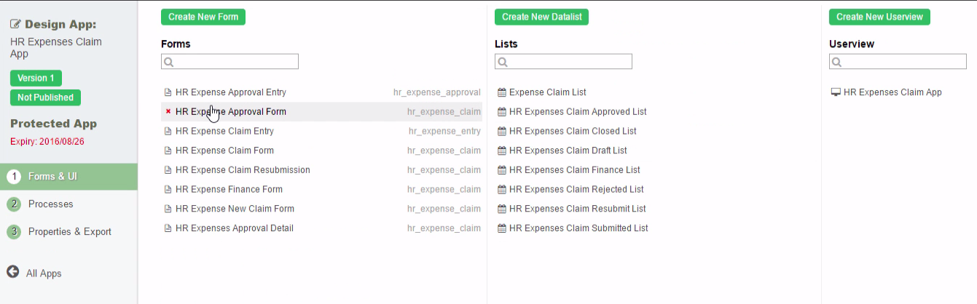Viewport: 977px width, 304px height.
Task: Click the form icon beside HR Expense Finance Form
Action: coord(168,189)
